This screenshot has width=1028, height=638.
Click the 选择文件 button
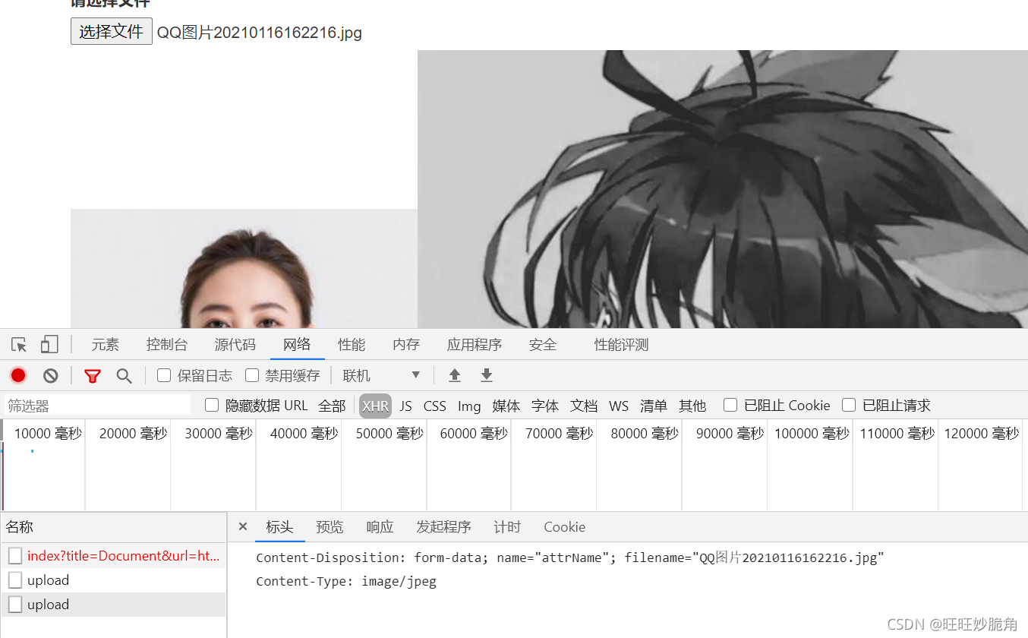click(112, 31)
